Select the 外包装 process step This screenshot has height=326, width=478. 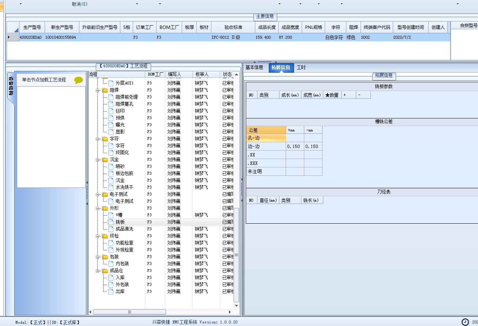[x=122, y=285]
